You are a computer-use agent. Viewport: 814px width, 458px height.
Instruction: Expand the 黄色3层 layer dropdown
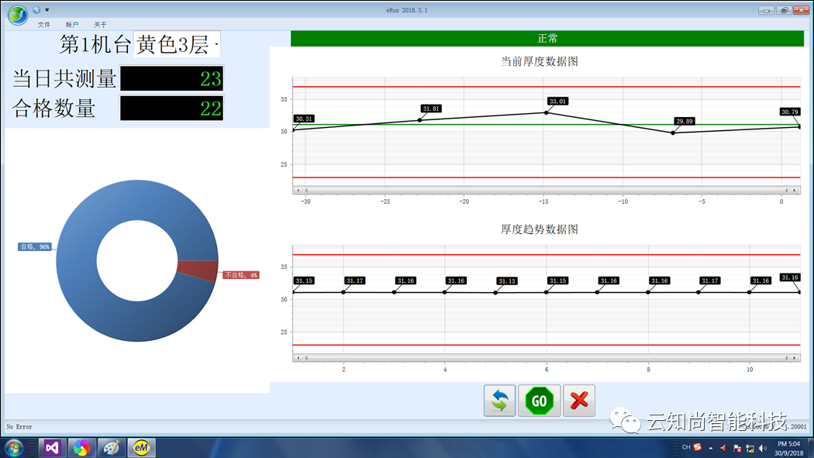pyautogui.click(x=216, y=46)
